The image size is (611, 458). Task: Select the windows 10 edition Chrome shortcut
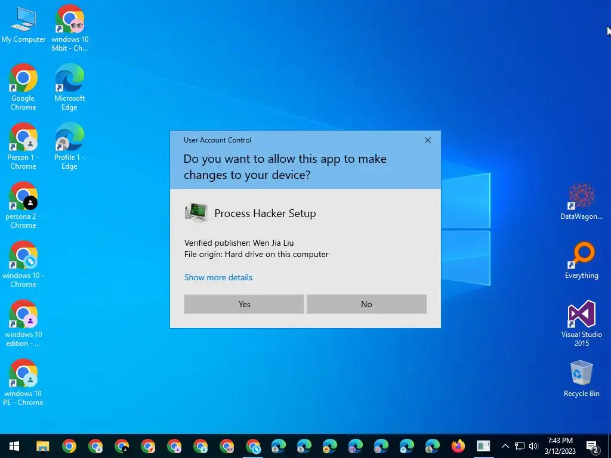(x=23, y=324)
